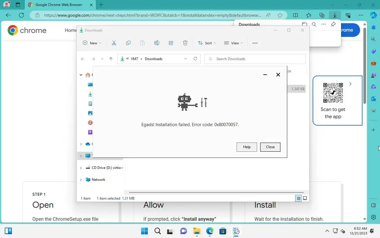Search downloads in Edge flyout
Viewport: 380px width, 238px height.
coord(314,24)
